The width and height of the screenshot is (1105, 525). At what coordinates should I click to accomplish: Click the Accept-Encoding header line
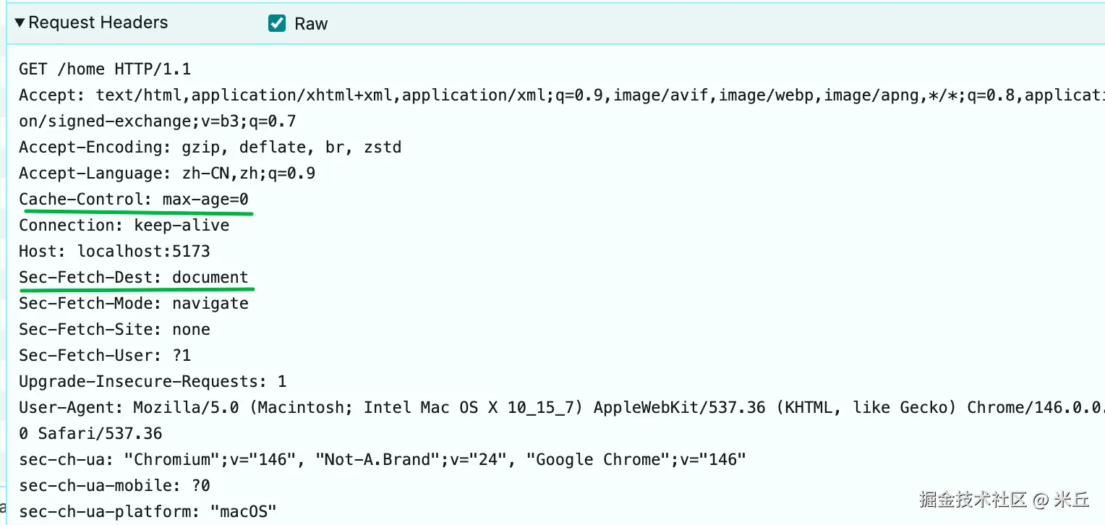click(210, 148)
